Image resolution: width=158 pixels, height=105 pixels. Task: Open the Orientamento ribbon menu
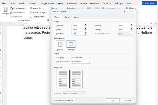pos(19,8)
